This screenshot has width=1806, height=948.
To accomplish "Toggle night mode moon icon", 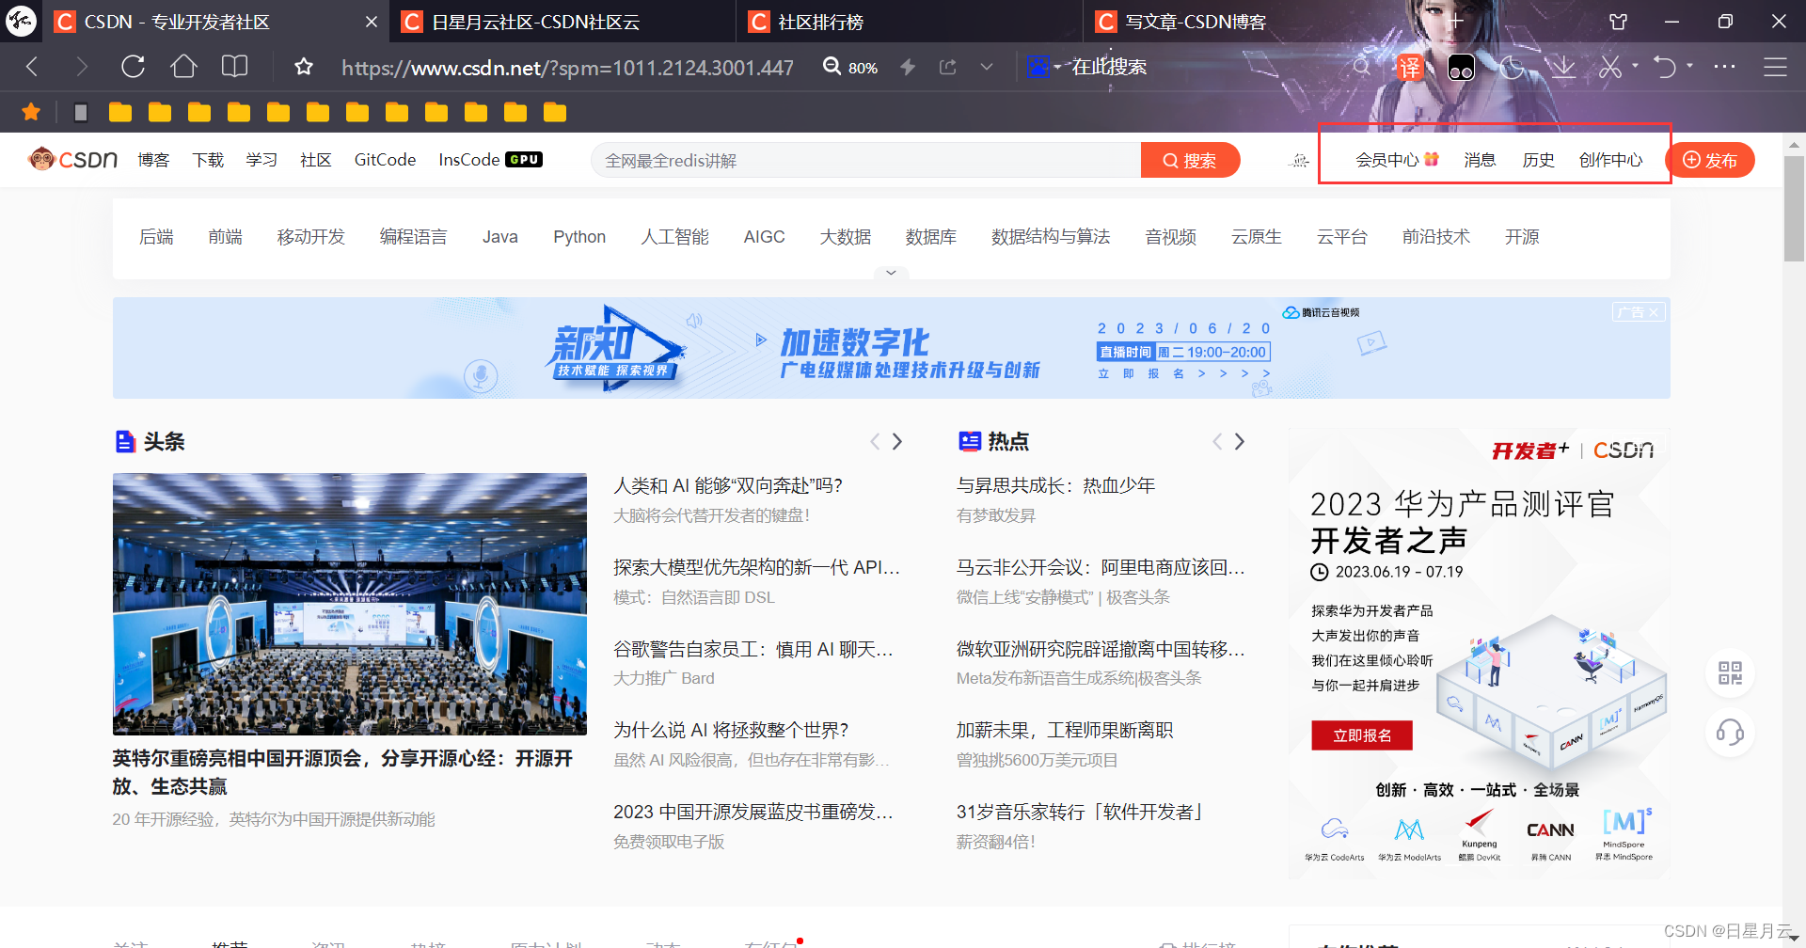I will 1512,67.
